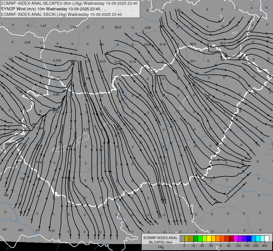This screenshot has height=251, width=273.
Task: Click the map value '136'
Action: 38,179
